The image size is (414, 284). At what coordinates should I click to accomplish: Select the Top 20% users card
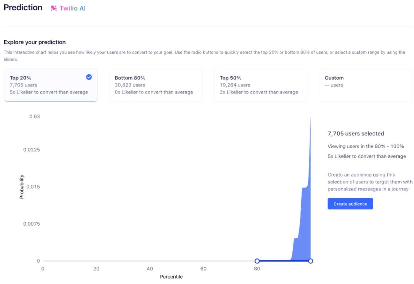[50, 85]
